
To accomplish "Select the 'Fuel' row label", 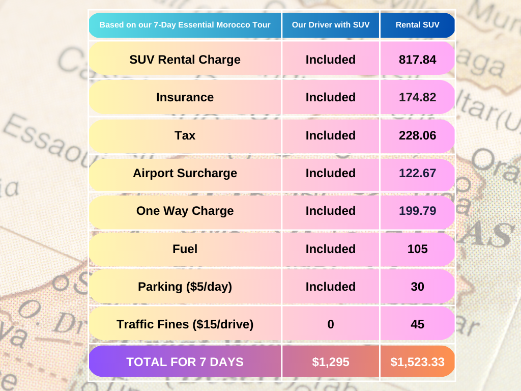I will pos(185,249).
